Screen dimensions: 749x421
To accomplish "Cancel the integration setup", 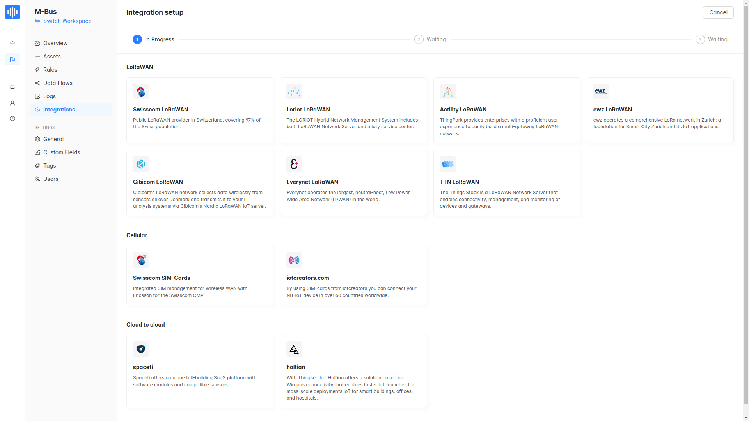I will click(718, 12).
